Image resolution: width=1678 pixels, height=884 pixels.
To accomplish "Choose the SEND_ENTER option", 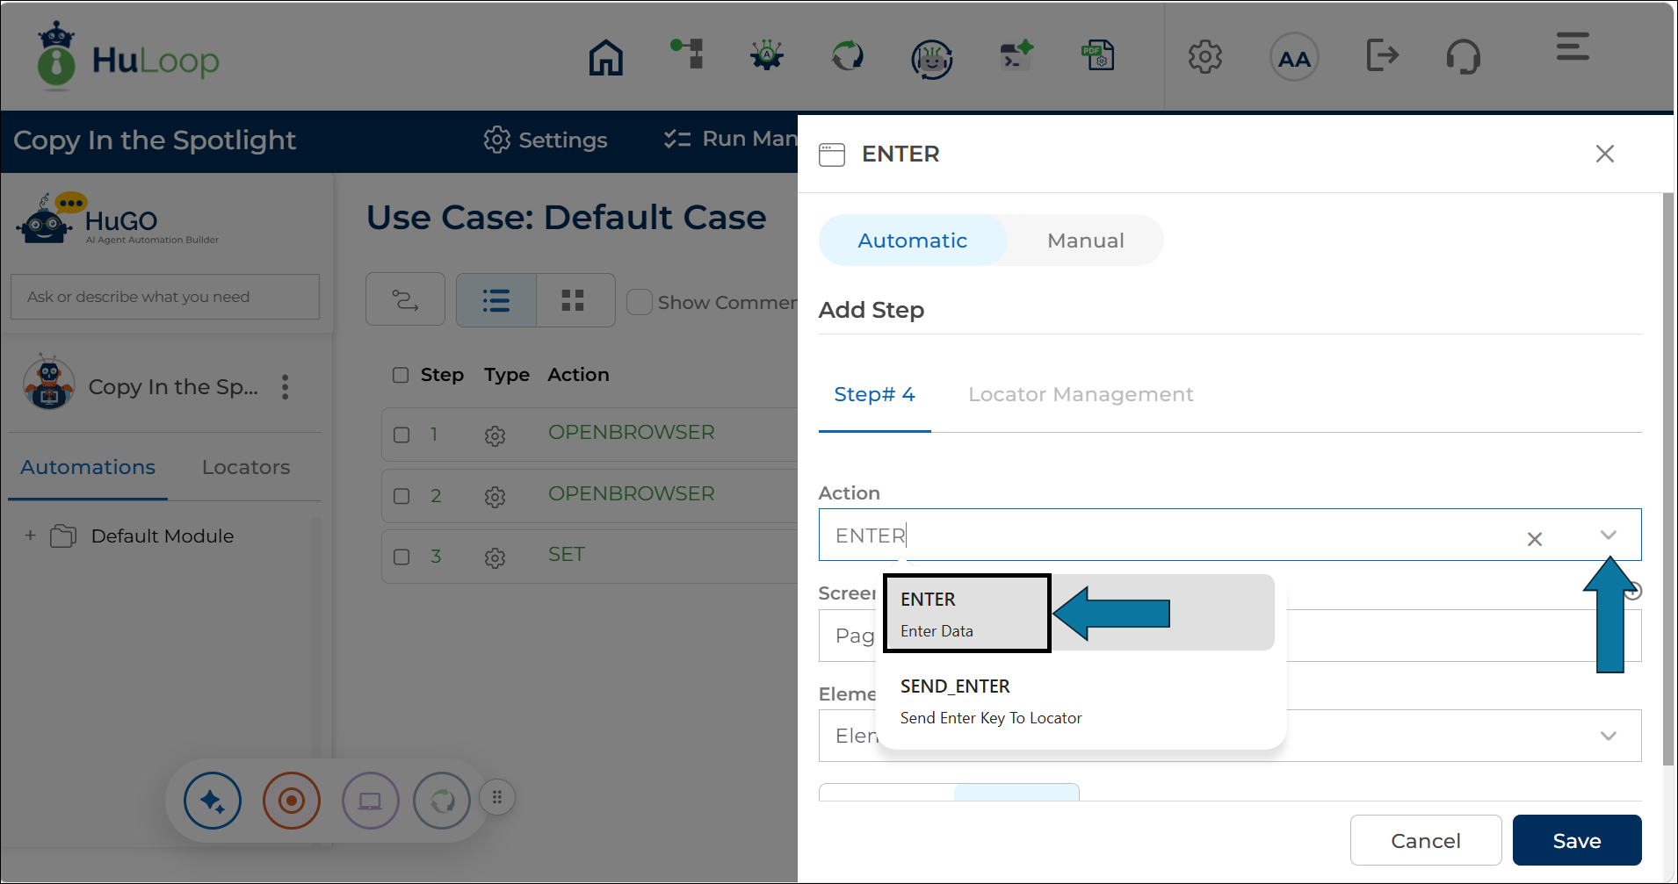I will click(x=1079, y=701).
